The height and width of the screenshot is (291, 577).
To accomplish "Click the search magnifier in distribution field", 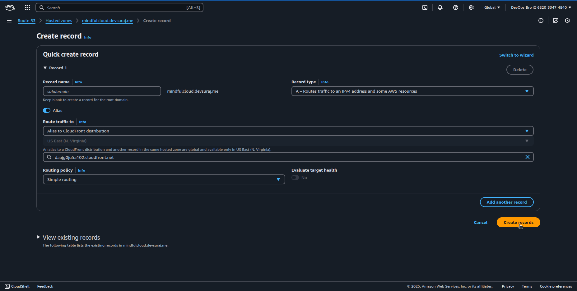I will [49, 157].
